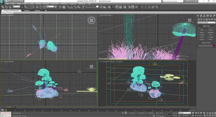216x117 pixels.
Task: Open the View reference coordinate dropdown
Action: (x=50, y=6)
